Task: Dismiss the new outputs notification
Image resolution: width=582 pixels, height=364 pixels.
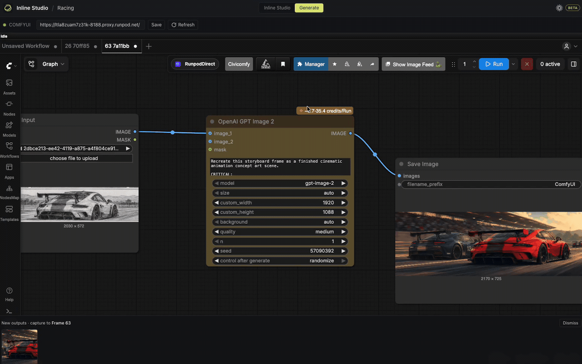Action: (x=570, y=323)
